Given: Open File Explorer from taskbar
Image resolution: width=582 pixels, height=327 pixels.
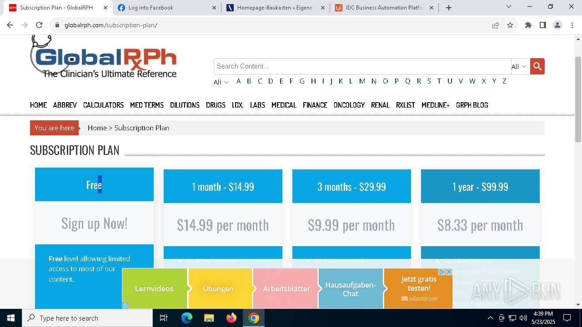Looking at the screenshot, I should click(x=209, y=318).
